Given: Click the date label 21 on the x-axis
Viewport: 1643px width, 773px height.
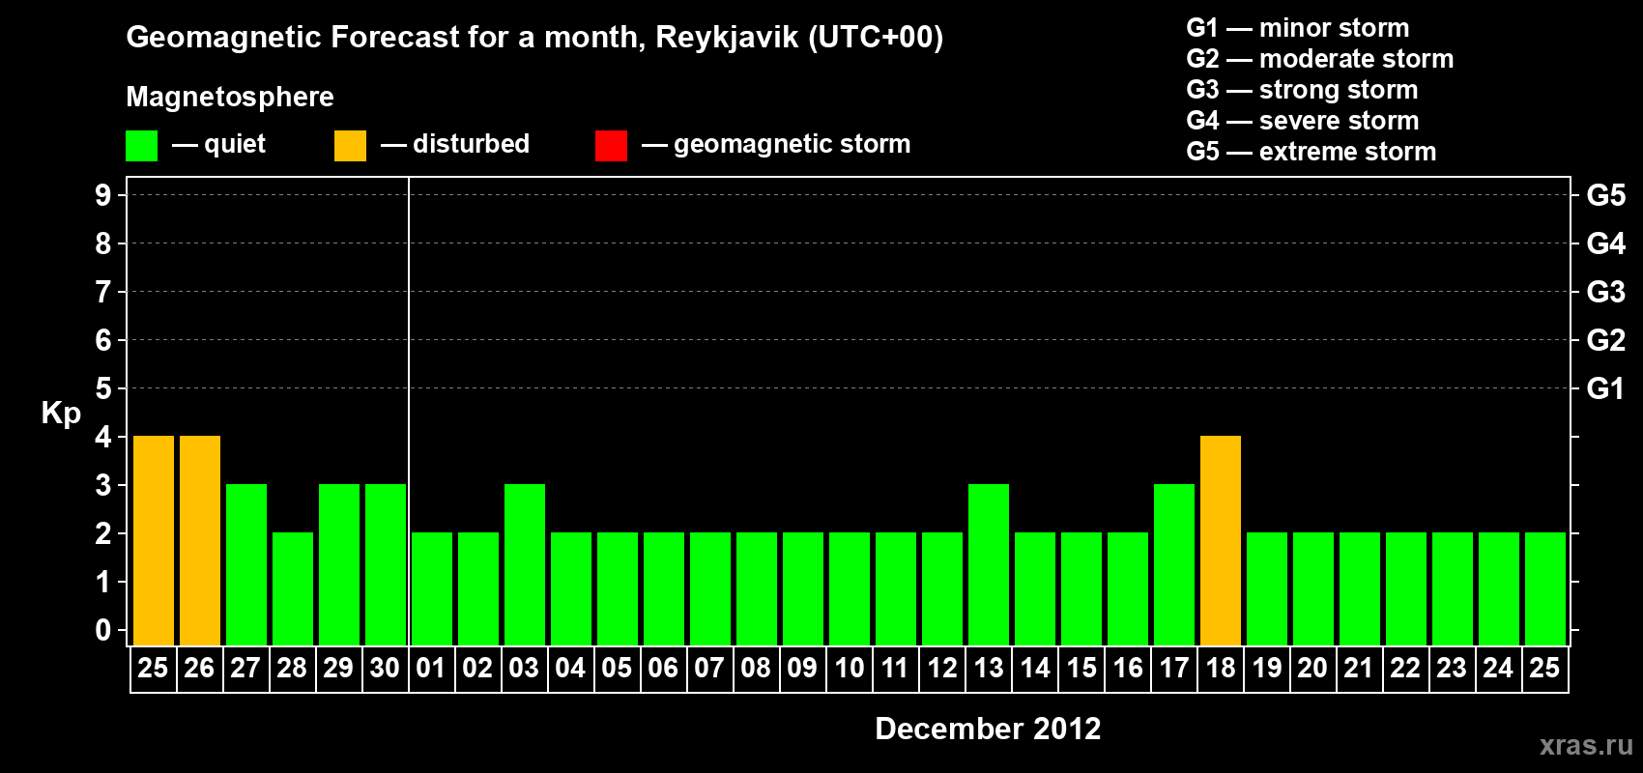Looking at the screenshot, I should (x=1359, y=669).
